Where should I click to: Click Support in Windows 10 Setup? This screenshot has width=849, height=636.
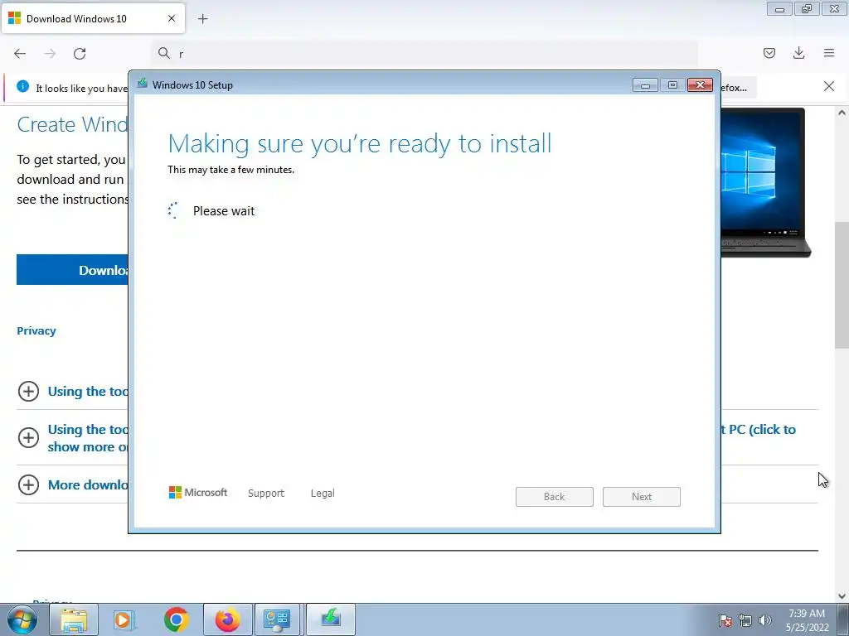pos(266,494)
